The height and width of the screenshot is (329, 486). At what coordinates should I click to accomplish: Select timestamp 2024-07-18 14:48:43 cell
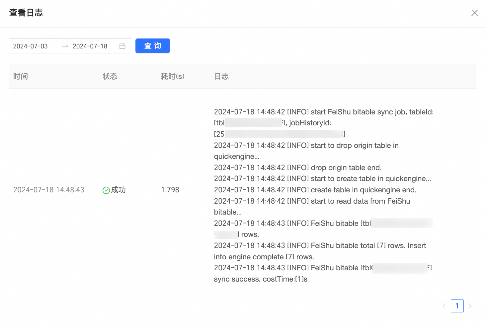[x=49, y=190]
